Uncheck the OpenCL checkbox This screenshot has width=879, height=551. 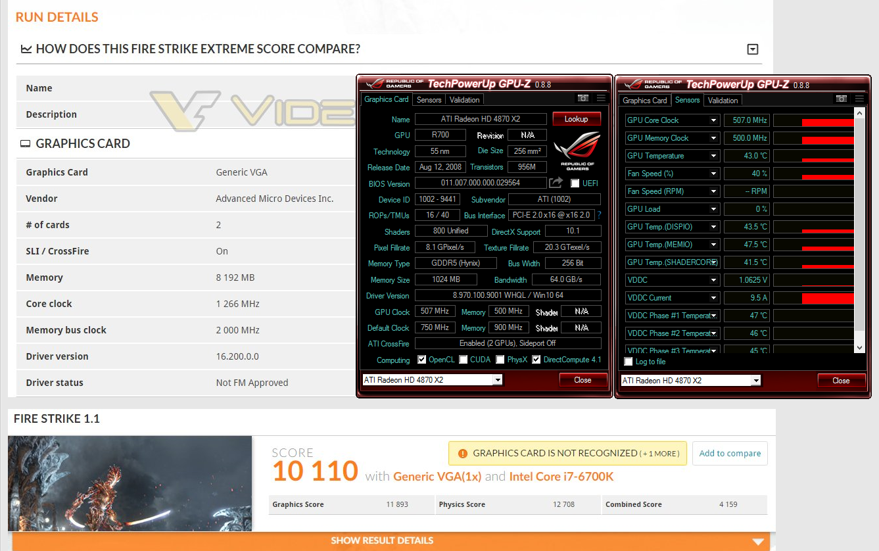tap(421, 360)
